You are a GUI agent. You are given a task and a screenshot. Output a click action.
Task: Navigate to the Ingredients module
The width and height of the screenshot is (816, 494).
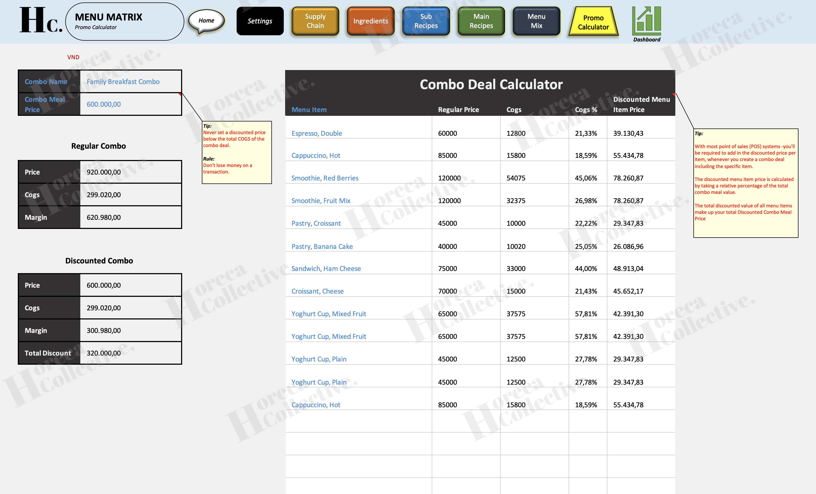tap(370, 21)
